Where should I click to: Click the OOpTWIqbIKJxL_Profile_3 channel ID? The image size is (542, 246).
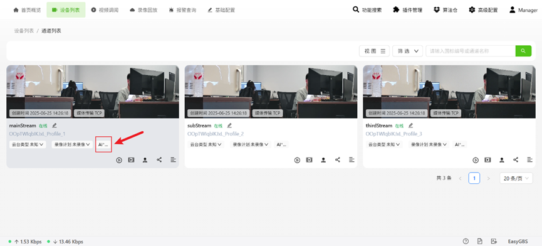[394, 134]
